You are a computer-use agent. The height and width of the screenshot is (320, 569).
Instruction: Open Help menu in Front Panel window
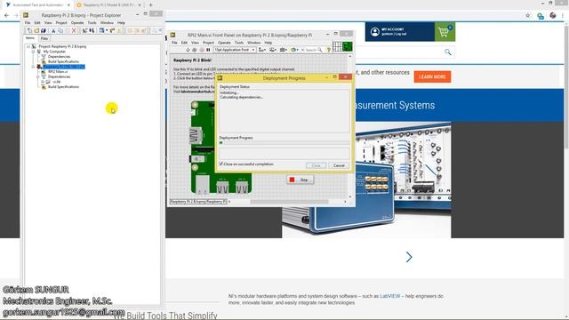click(268, 43)
